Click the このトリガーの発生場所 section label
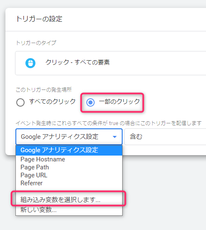Screen dimensions: 206x230 (x=44, y=89)
